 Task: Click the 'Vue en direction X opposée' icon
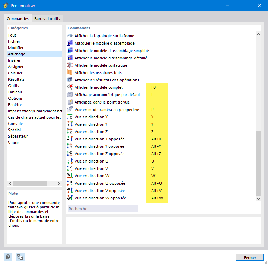coord(70,139)
